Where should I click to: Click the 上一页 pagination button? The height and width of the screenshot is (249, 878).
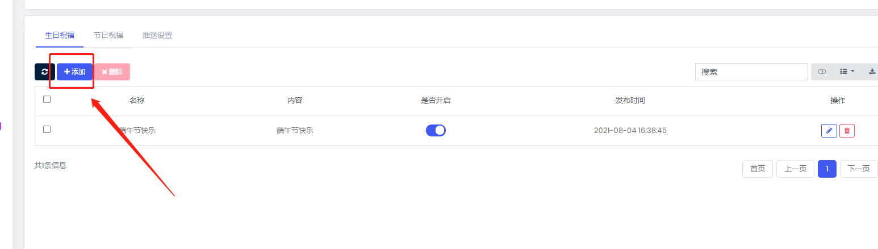coord(796,169)
